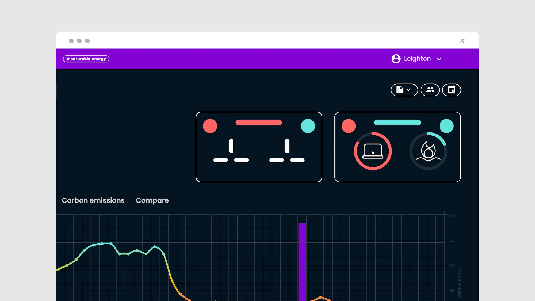Expand the Leighton account dropdown chevron
The height and width of the screenshot is (301, 535).
[439, 59]
